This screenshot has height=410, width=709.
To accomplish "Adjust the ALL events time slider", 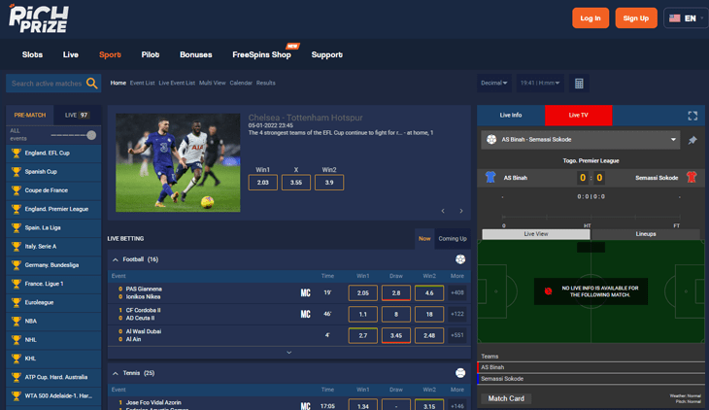I will [91, 135].
